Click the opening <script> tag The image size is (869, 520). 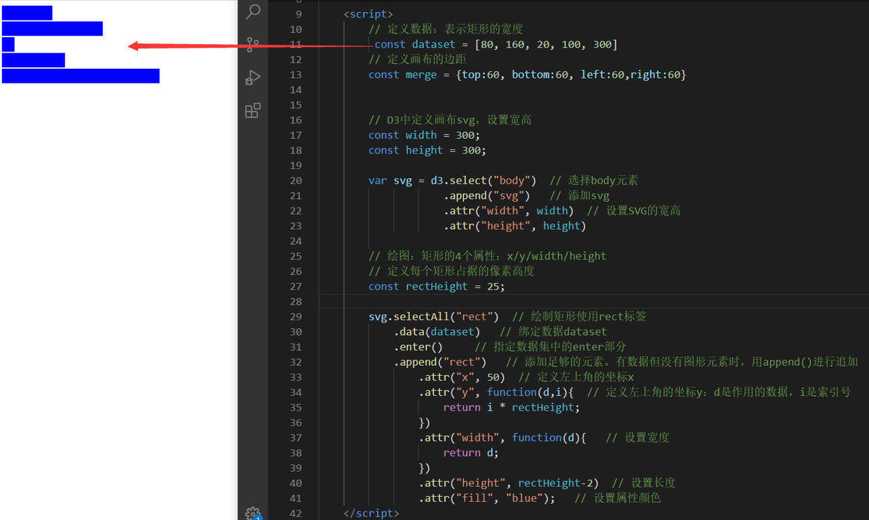point(369,14)
